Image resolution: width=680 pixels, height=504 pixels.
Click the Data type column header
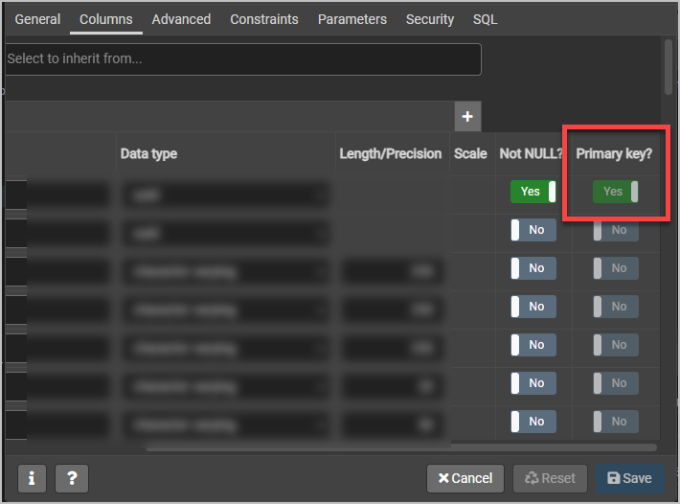(x=148, y=153)
